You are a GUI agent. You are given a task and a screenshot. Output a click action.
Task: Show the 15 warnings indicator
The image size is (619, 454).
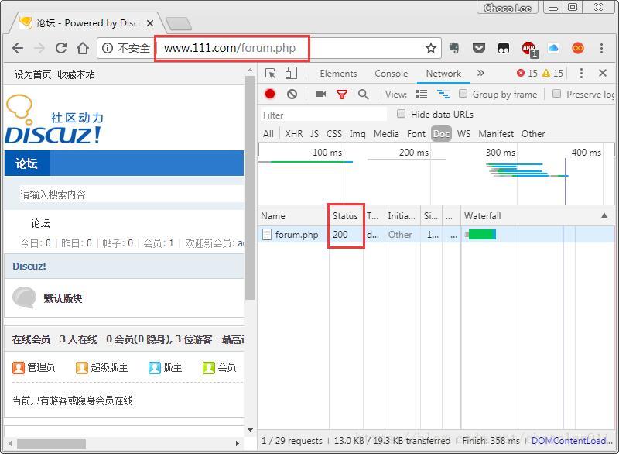(552, 73)
